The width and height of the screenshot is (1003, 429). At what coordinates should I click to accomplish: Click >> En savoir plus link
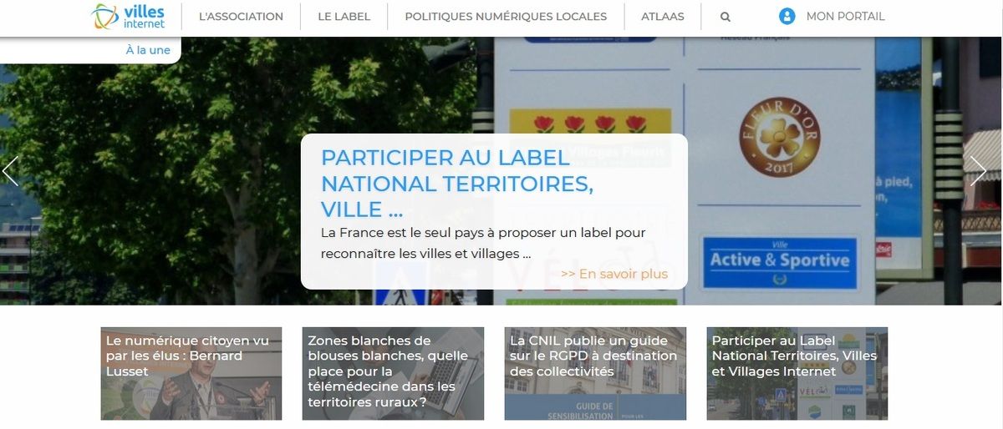pos(614,274)
